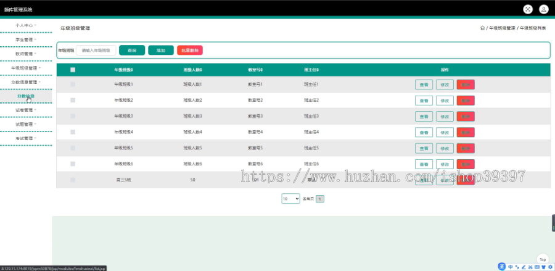Image resolution: width=555 pixels, height=271 pixels.
Task: Click 修改 for row 年级班级1
Action: tap(445, 85)
